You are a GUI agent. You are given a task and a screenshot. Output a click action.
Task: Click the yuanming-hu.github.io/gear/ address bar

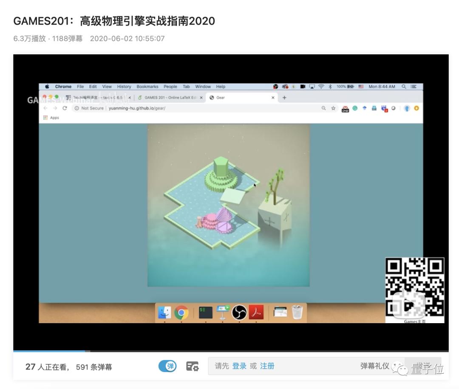tap(137, 108)
